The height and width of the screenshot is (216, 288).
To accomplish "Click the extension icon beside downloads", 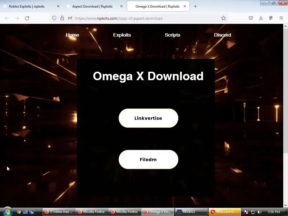I will [x=271, y=18].
